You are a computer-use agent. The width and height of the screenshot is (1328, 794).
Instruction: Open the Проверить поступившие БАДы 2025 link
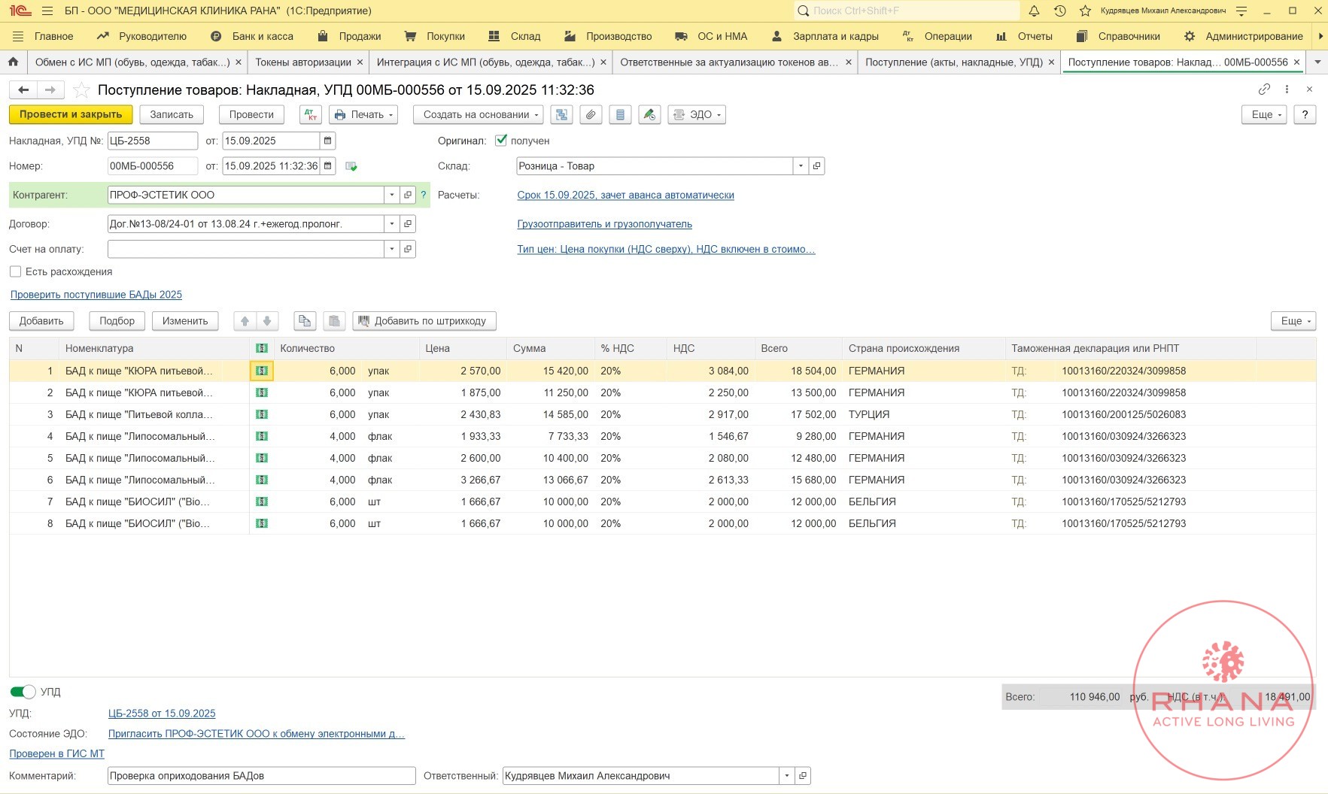[x=96, y=295]
